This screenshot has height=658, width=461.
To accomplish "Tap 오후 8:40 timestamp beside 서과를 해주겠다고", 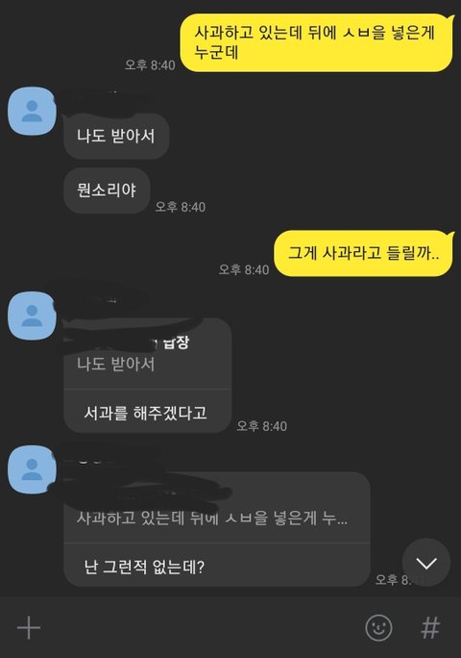I will tap(262, 426).
